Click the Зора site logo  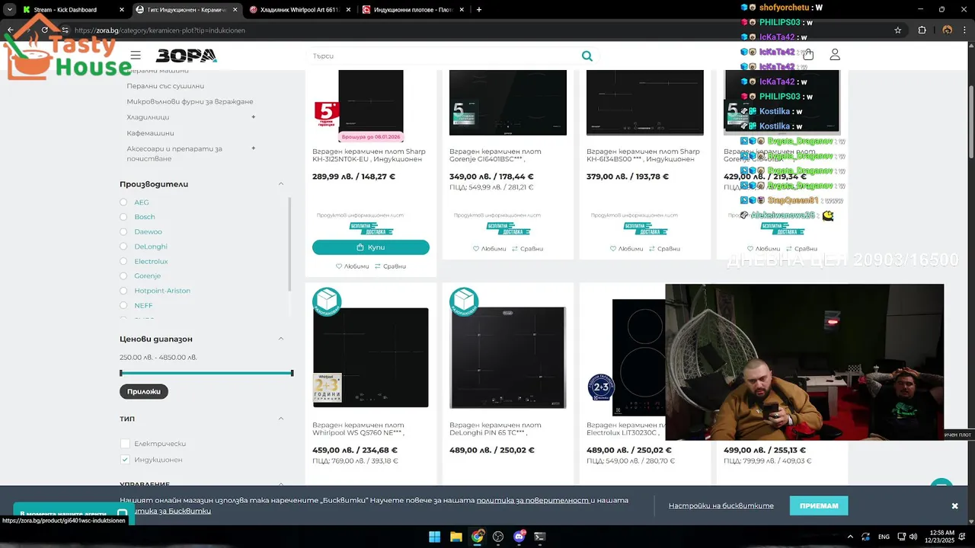[187, 56]
